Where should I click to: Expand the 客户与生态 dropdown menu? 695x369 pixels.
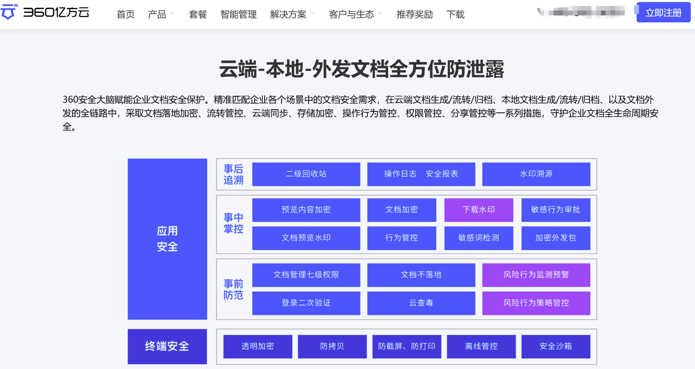[356, 14]
